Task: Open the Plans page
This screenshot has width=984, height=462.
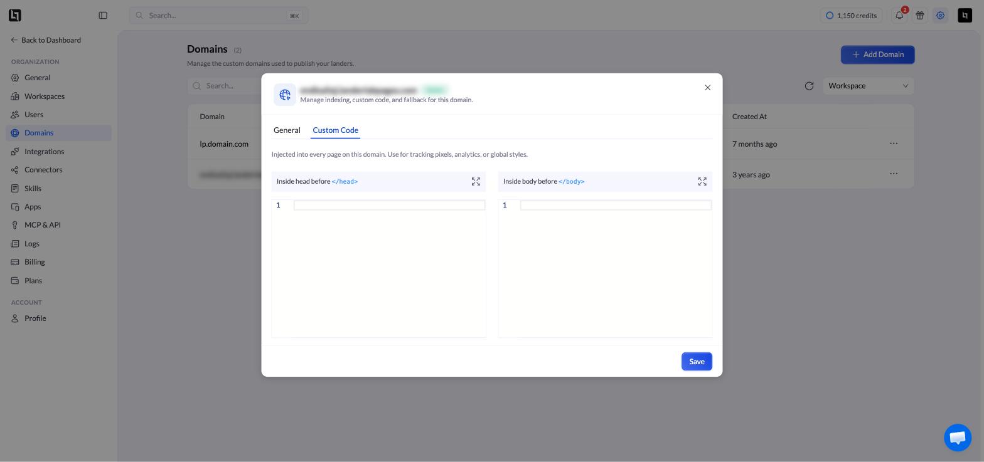Action: [58, 281]
